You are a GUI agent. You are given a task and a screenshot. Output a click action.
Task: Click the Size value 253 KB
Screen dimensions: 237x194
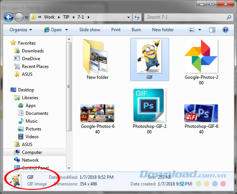(164, 177)
